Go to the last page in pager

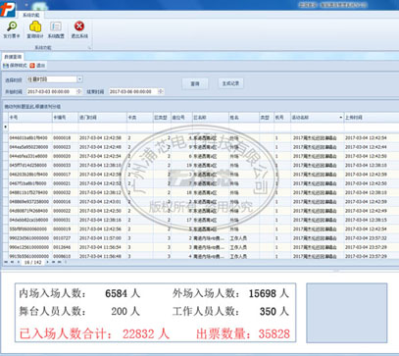(60, 262)
